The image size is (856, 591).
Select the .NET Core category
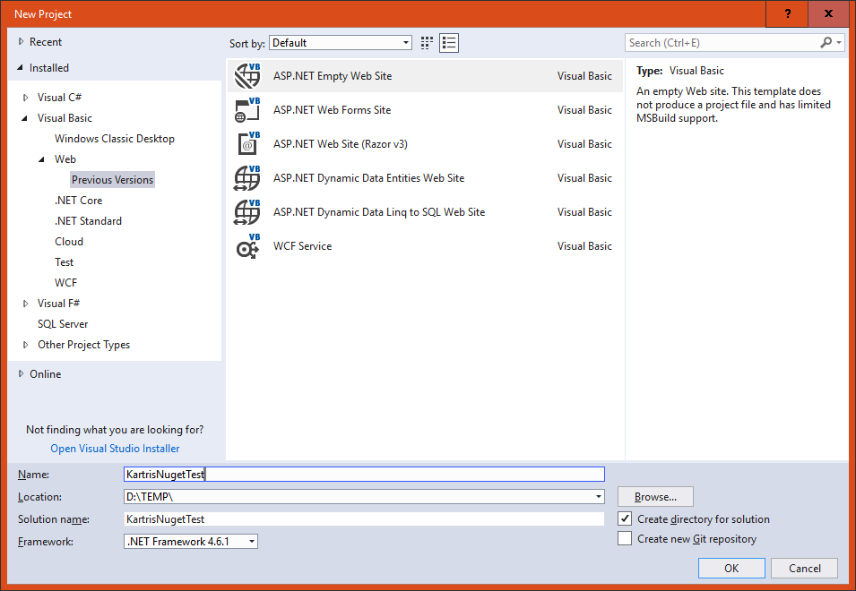coord(79,200)
